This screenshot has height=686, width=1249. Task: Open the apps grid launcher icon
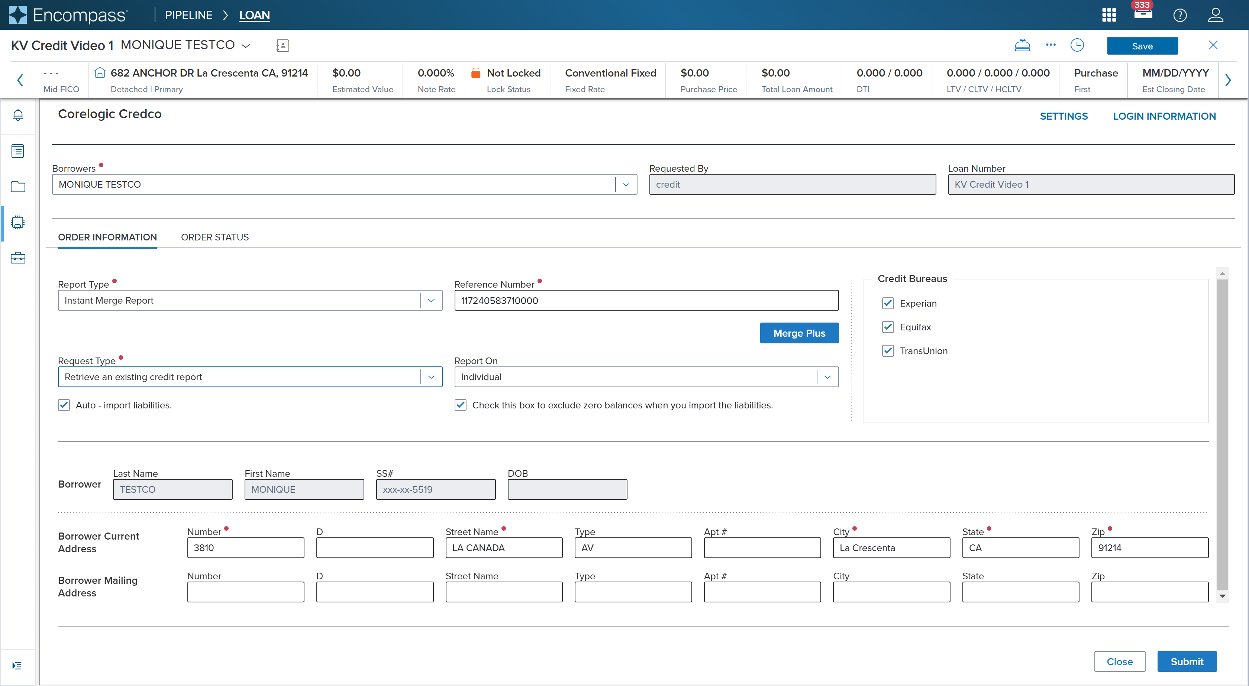pyautogui.click(x=1109, y=15)
